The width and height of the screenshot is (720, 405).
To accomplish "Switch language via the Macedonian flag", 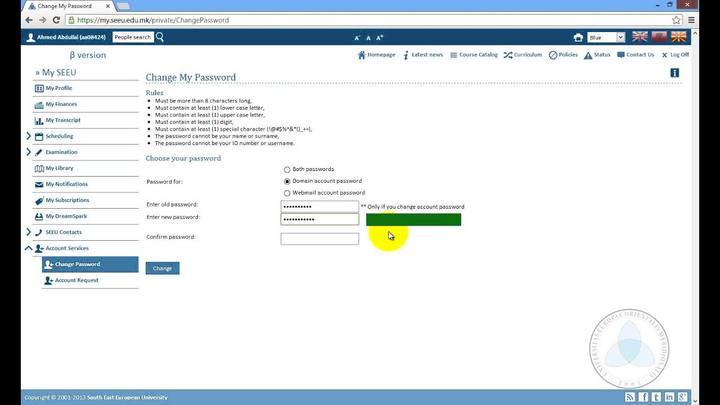I will coord(679,37).
